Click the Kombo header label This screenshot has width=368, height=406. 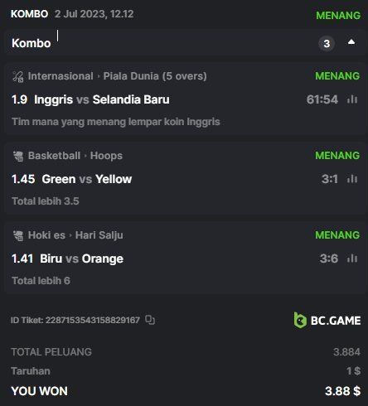(31, 43)
